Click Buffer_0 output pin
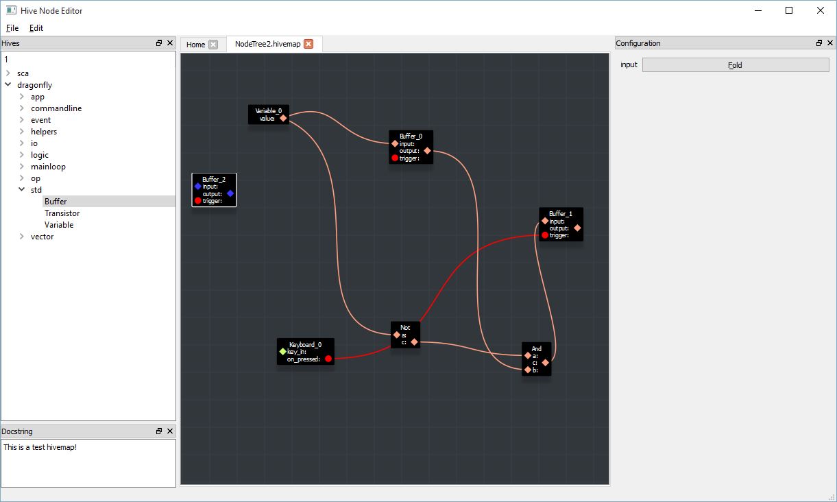The width and height of the screenshot is (837, 502). click(x=427, y=151)
